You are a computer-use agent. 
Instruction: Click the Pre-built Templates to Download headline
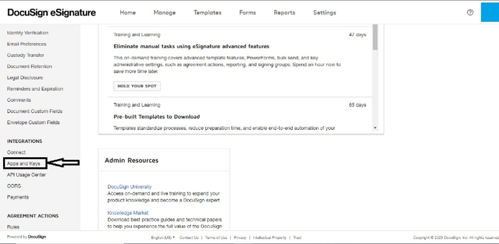[157, 117]
